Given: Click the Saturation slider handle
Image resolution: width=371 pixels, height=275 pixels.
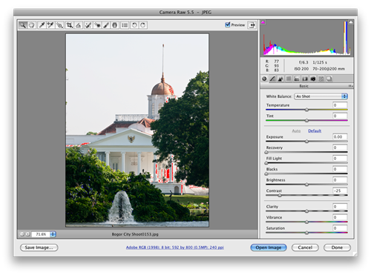Looking at the screenshot, I should point(306,233).
